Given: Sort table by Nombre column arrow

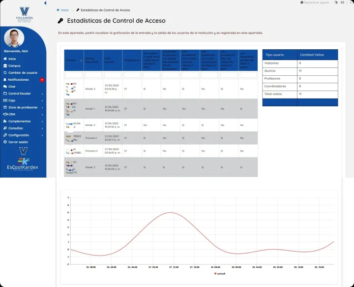Looking at the screenshot, I should [81, 60].
